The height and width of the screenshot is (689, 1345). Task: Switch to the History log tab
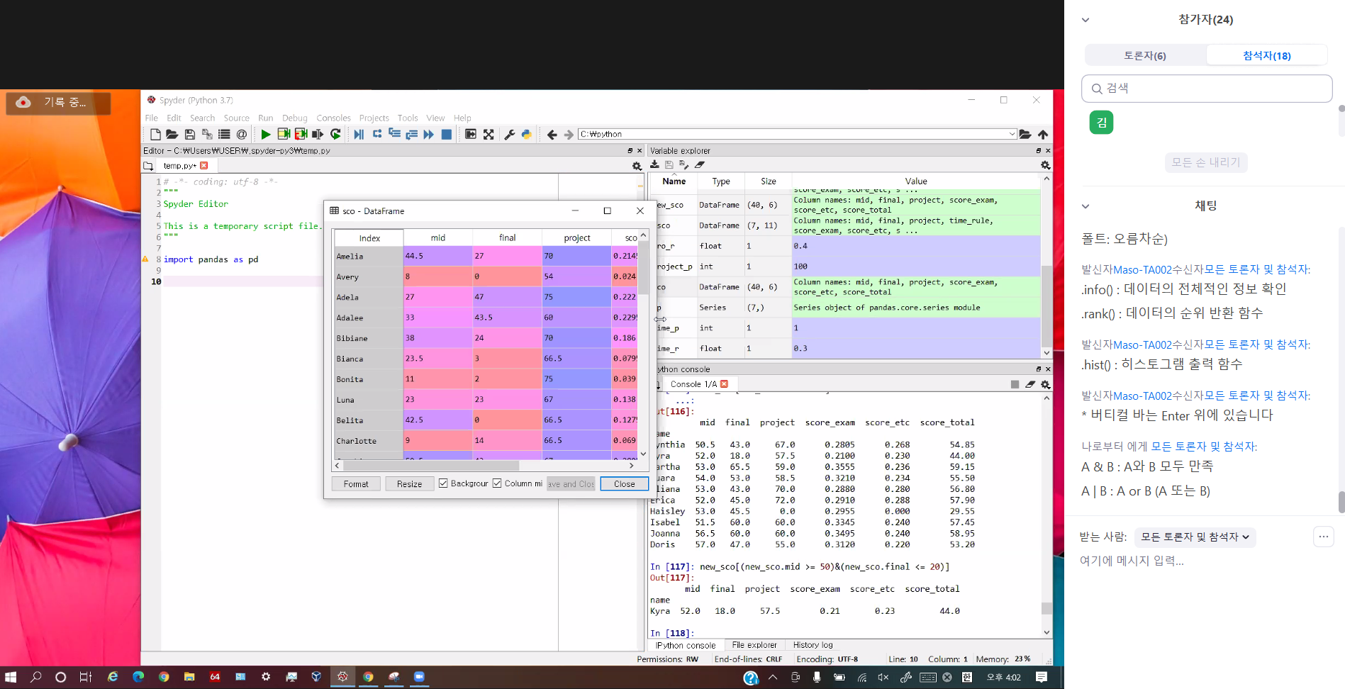coord(813,645)
